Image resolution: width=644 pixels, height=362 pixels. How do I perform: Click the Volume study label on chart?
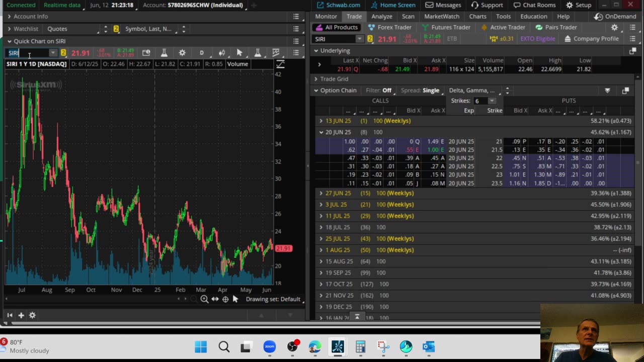(x=237, y=64)
